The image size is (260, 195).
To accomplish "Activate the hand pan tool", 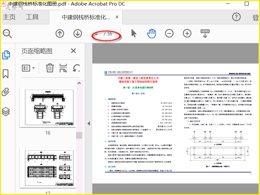I will [x=151, y=33].
